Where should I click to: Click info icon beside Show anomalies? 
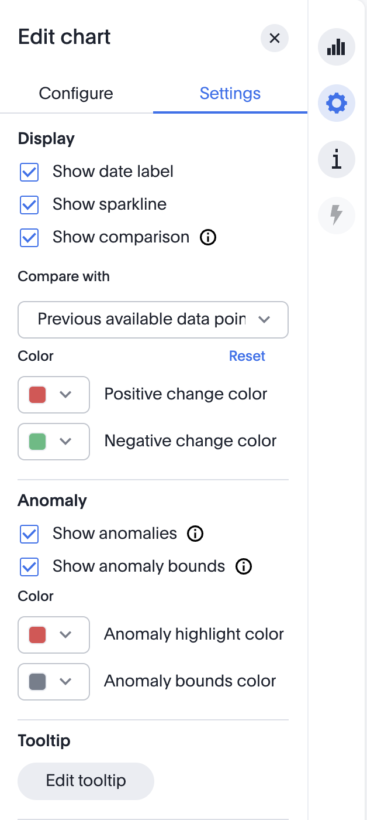tap(195, 534)
